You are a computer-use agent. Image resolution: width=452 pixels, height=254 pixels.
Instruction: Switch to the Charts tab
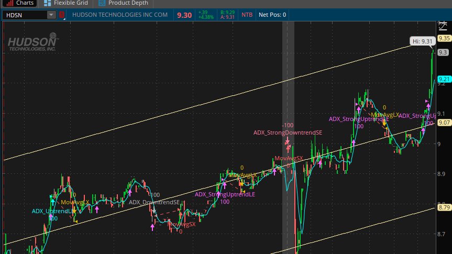pos(19,3)
